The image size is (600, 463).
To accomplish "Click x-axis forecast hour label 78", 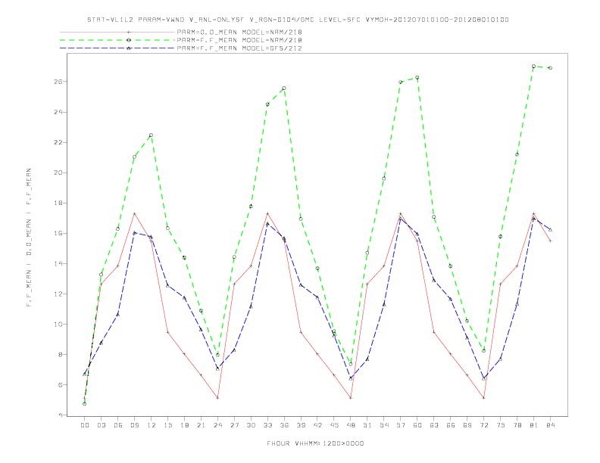I will click(517, 425).
